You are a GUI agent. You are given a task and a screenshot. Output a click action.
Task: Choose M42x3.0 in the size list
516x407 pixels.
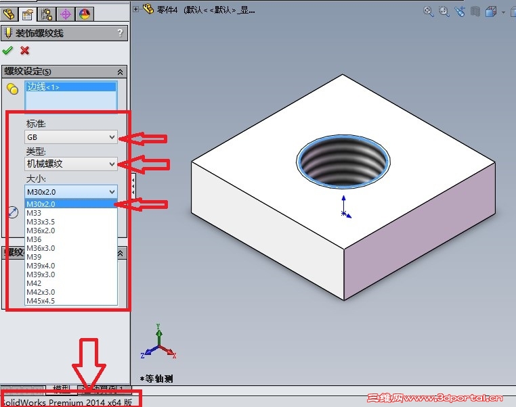[x=70, y=292]
